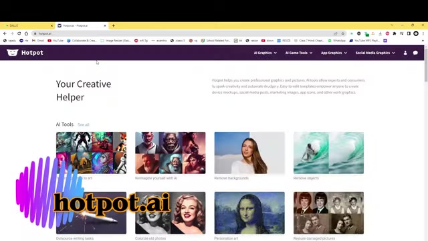The height and width of the screenshot is (241, 428).
Task: Open the YouTube bookmark
Action: (x=56, y=40)
